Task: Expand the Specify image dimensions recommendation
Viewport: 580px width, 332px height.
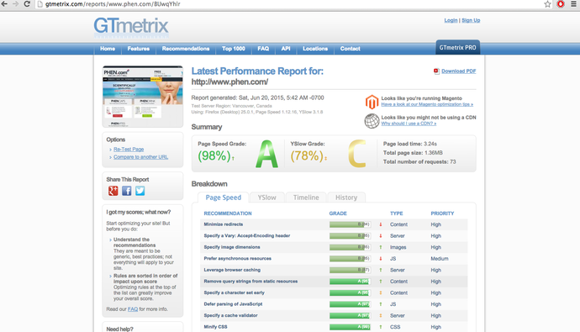Action: [231, 247]
